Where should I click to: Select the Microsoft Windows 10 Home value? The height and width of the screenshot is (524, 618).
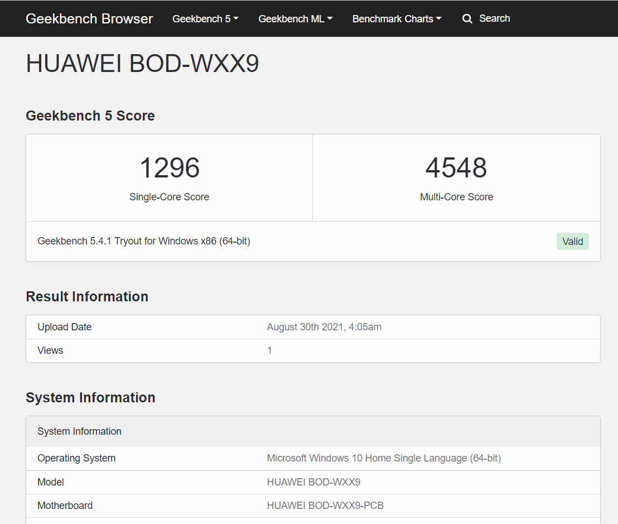384,458
